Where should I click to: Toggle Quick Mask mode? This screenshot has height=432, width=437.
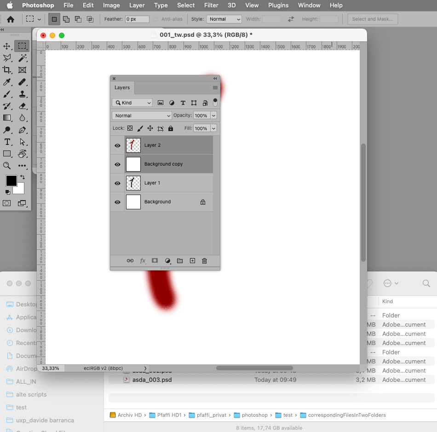tap(7, 203)
